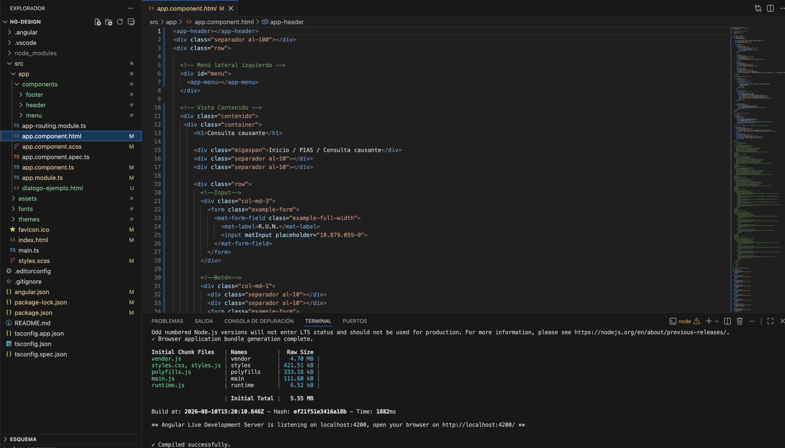Image resolution: width=785 pixels, height=448 pixels.
Task: Open app.module.ts file
Action: pyautogui.click(x=71, y=178)
